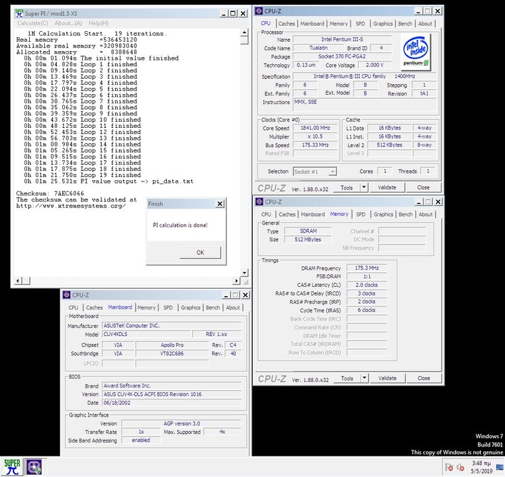Image resolution: width=505 pixels, height=477 pixels.
Task: Open Calculate menu in Super PI
Action: tap(32, 23)
